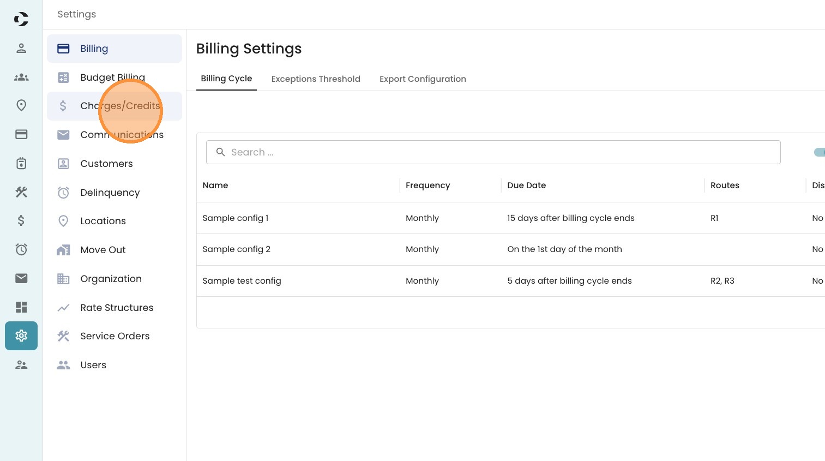Toggle the switch right of the search bar
The width and height of the screenshot is (825, 461).
[820, 152]
